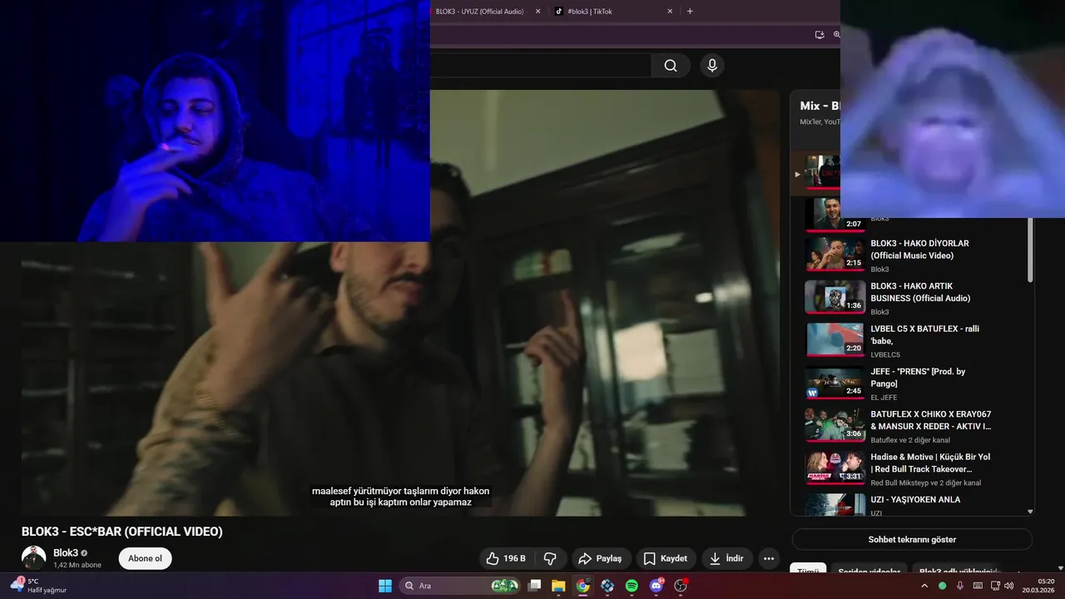Click the EL JEFE channel name text
This screenshot has height=599, width=1065.
coord(884,398)
